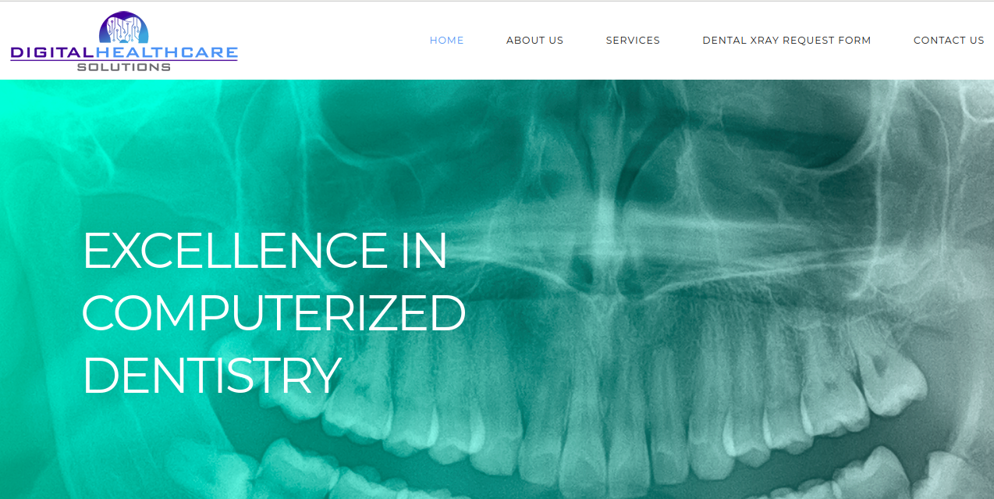Click the white header space between logo and HOME
The width and height of the screenshot is (994, 499).
(x=333, y=40)
